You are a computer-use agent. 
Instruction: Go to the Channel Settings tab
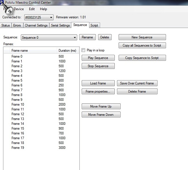(x=36, y=25)
